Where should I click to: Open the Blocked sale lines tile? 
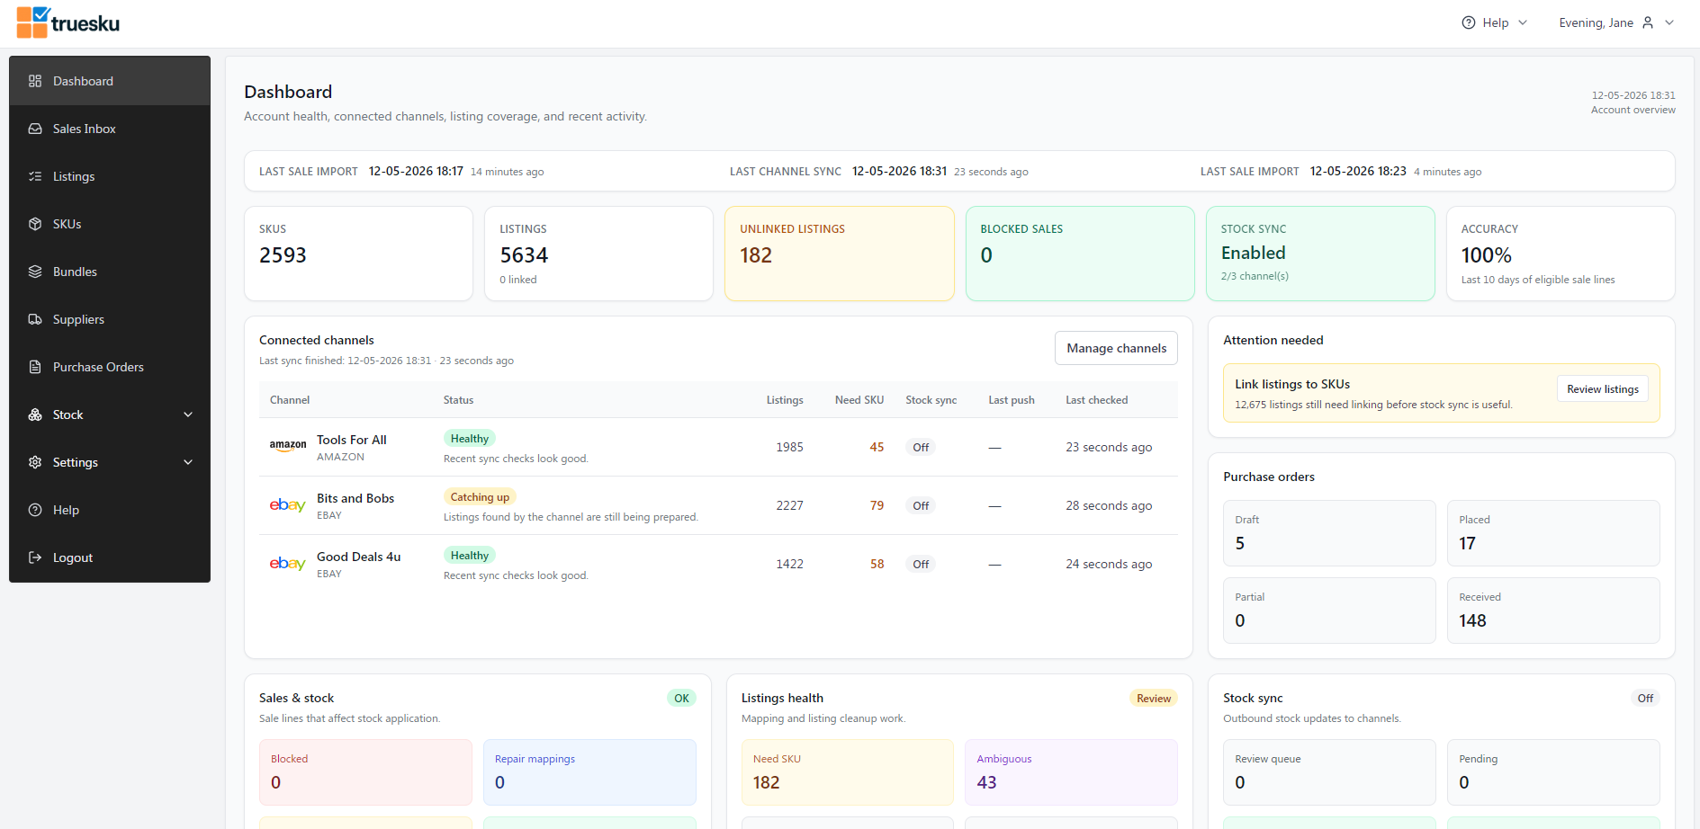365,772
